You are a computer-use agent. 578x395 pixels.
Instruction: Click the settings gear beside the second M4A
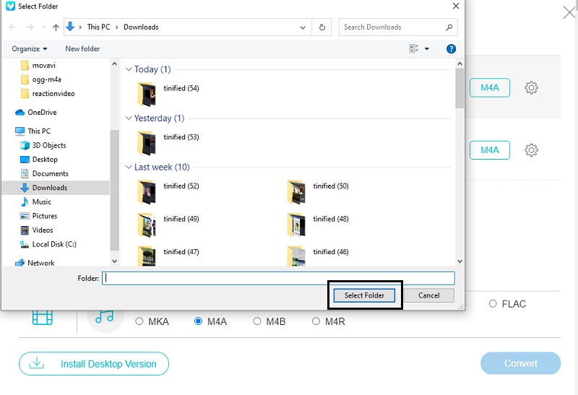531,150
